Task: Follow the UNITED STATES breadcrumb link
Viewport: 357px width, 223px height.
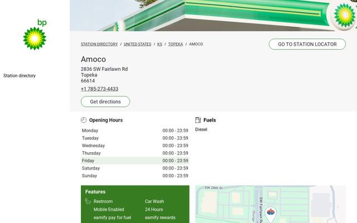Action: [137, 44]
